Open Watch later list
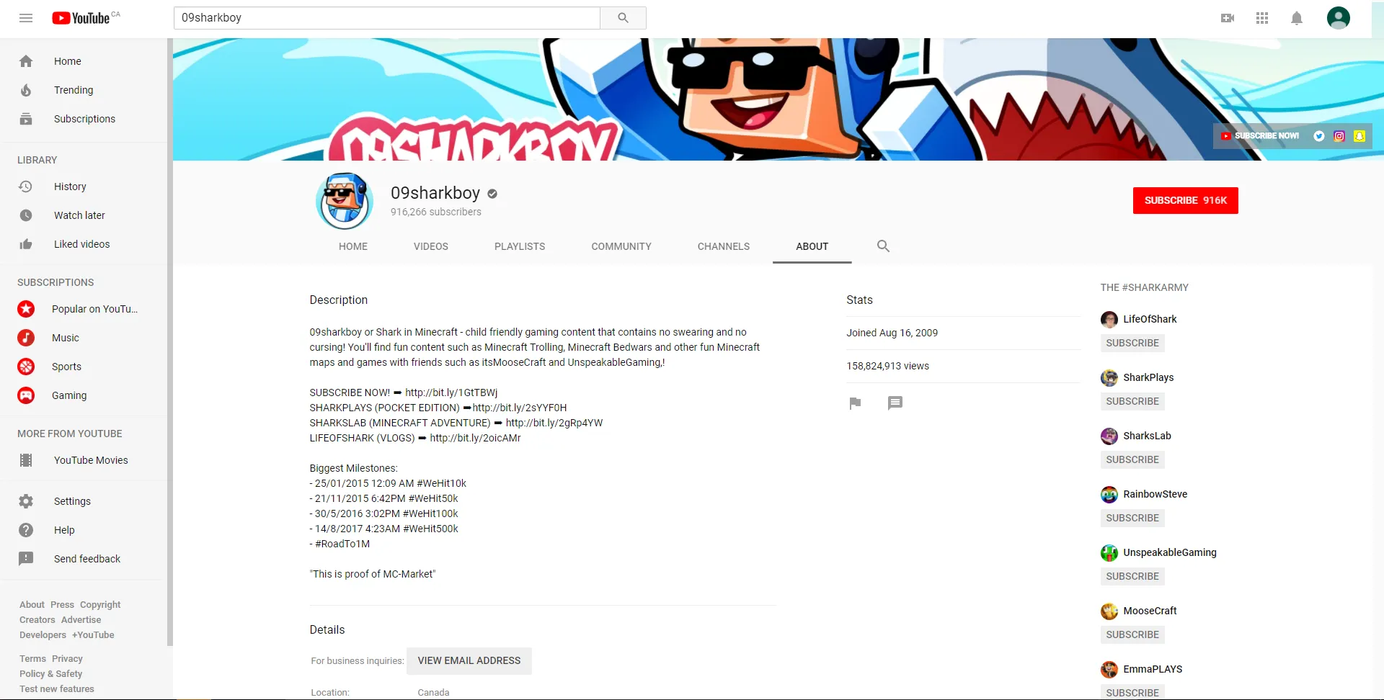Viewport: 1384px width, 700px height. click(84, 215)
